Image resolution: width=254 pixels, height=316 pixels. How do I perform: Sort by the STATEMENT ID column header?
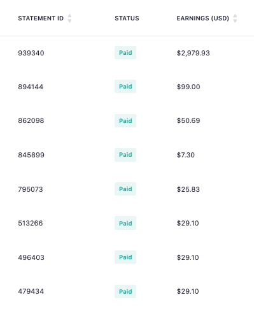click(41, 18)
